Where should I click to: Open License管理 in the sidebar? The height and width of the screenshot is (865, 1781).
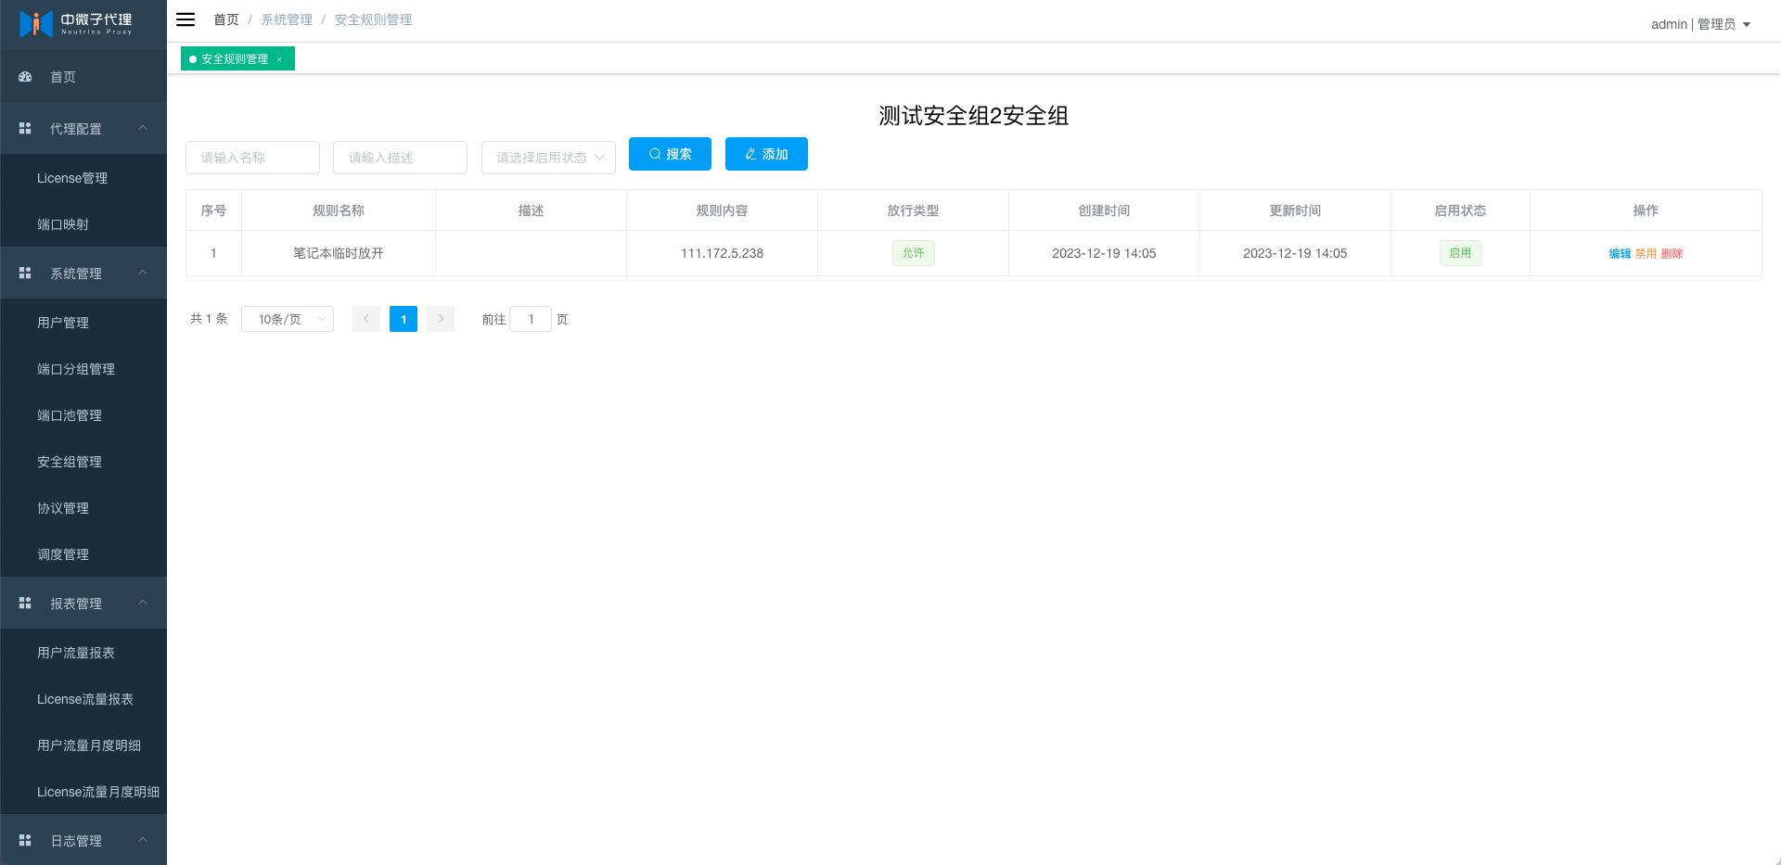tap(72, 178)
